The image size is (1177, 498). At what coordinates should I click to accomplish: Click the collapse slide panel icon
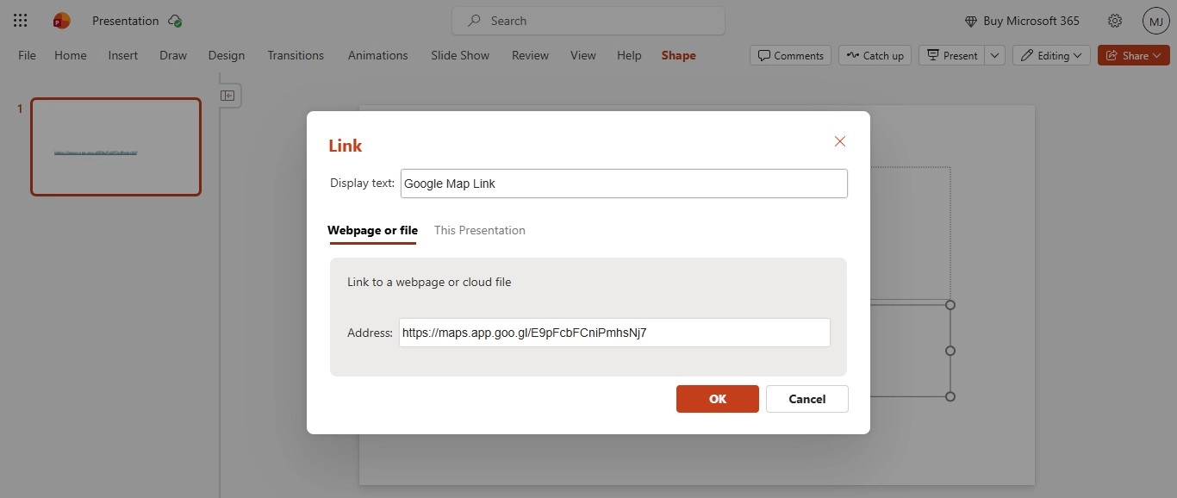point(228,96)
